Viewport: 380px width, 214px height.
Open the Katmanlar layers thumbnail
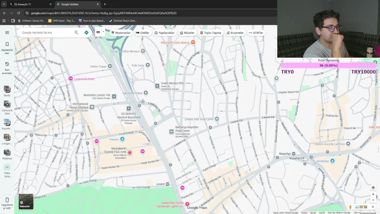[26, 202]
